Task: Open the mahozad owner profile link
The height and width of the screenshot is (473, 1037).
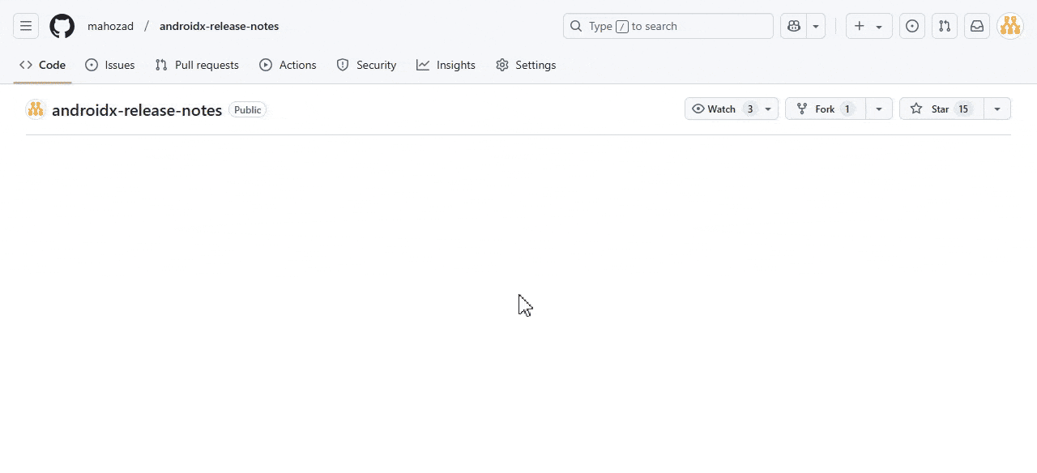Action: coord(110,26)
